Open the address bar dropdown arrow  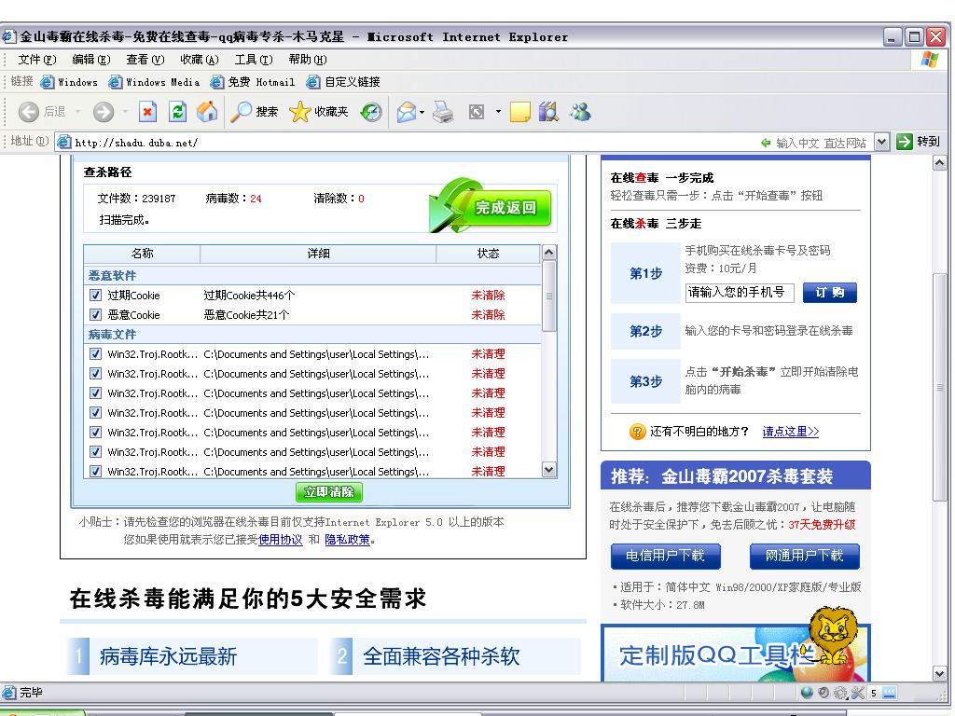(x=881, y=142)
